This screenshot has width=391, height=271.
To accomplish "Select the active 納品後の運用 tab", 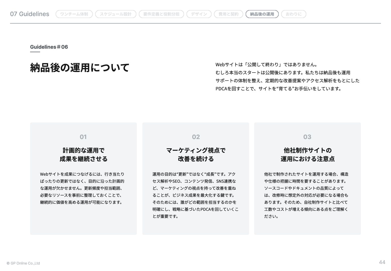I will tap(262, 14).
